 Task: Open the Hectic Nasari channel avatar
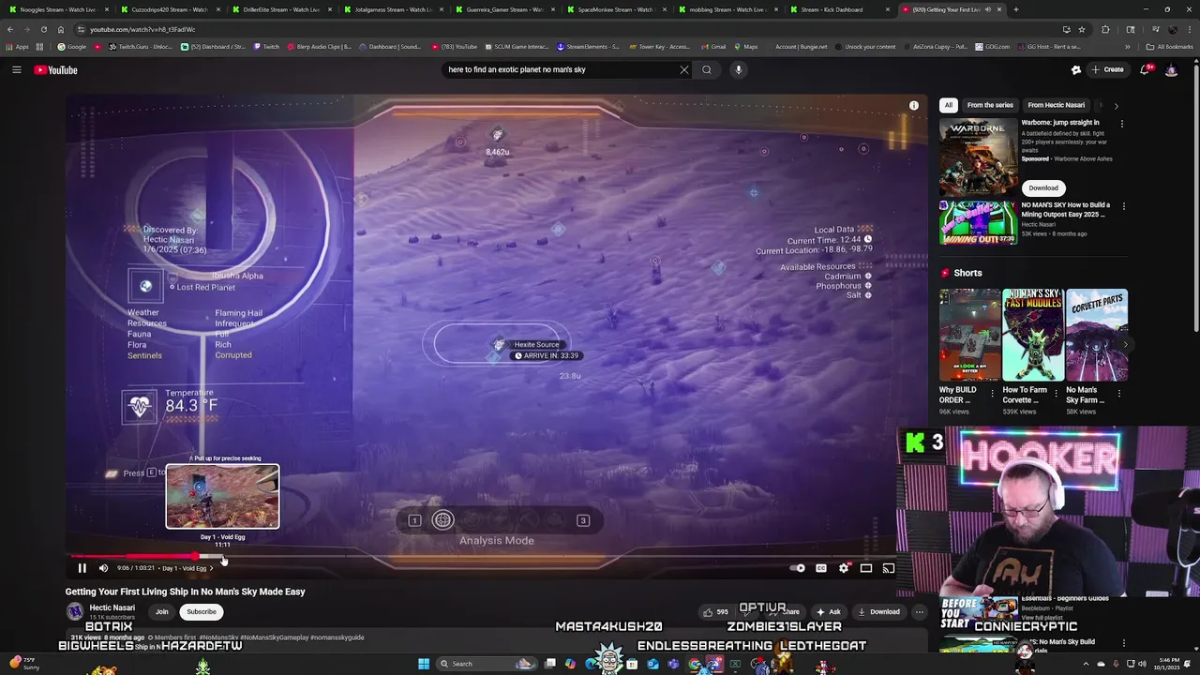(75, 612)
